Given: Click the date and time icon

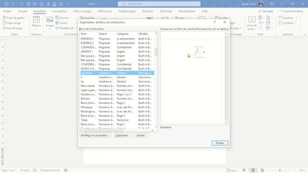Looking at the screenshot, I should click(x=268, y=23).
